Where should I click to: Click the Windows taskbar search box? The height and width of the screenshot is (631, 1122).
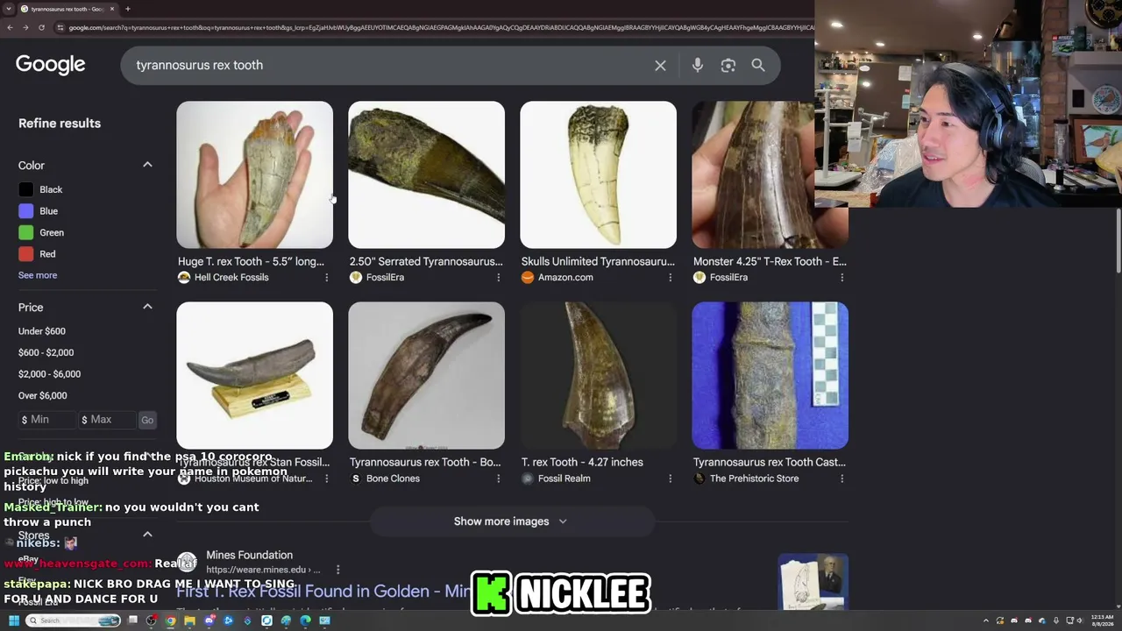(x=73, y=620)
